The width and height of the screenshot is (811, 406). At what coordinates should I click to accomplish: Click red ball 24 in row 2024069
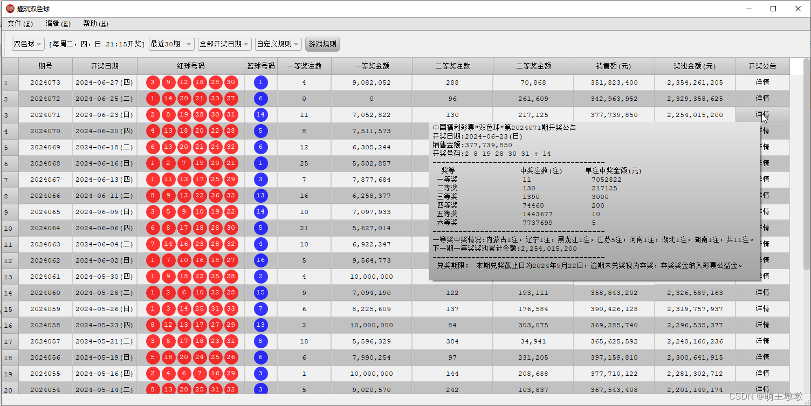point(215,147)
